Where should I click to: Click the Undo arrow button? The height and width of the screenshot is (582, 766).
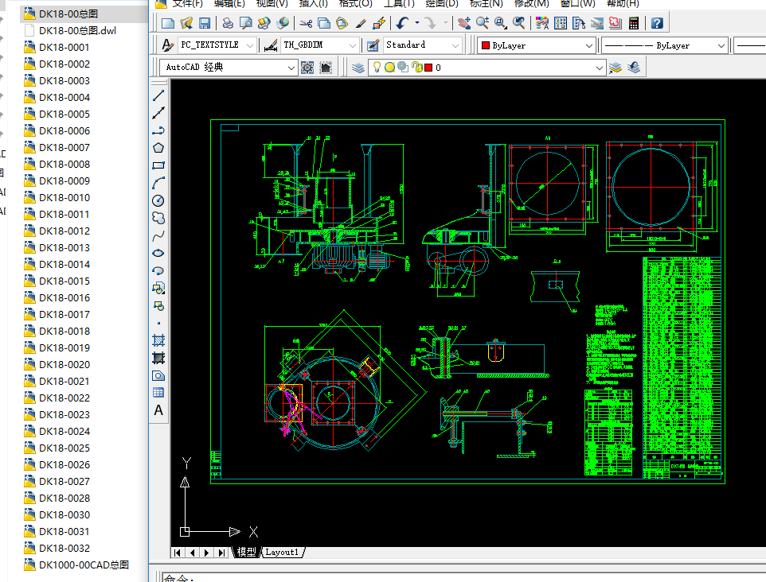(403, 23)
